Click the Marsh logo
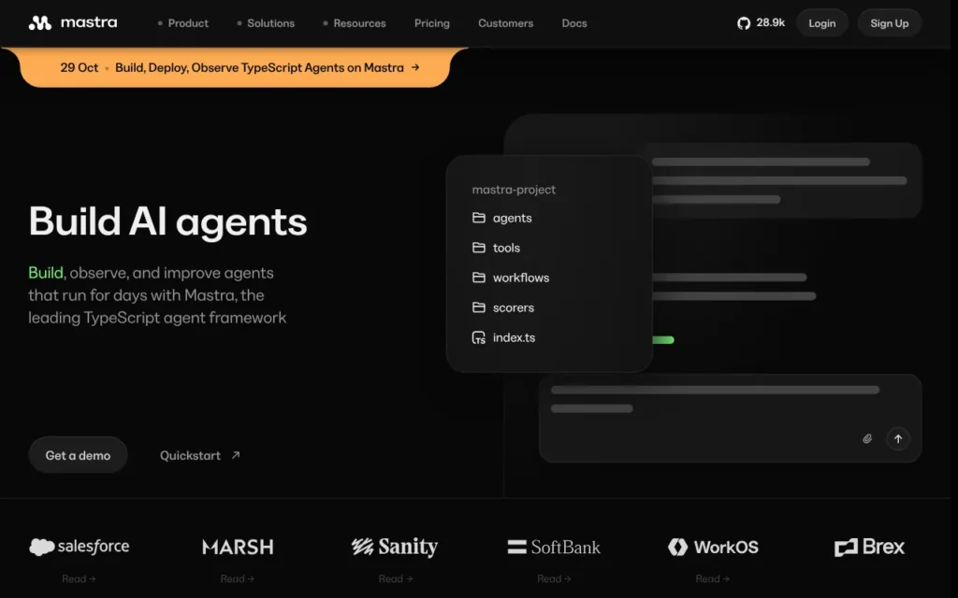The height and width of the screenshot is (598, 958). click(238, 547)
